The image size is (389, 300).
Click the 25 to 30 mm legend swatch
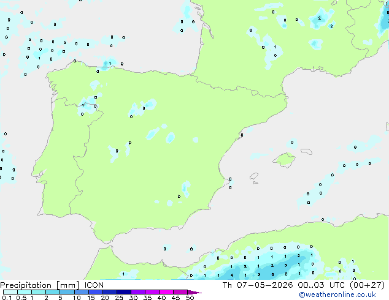(x=124, y=292)
